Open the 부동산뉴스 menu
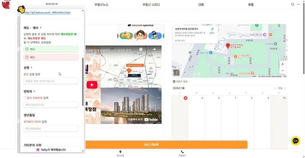 [x=101, y=4]
